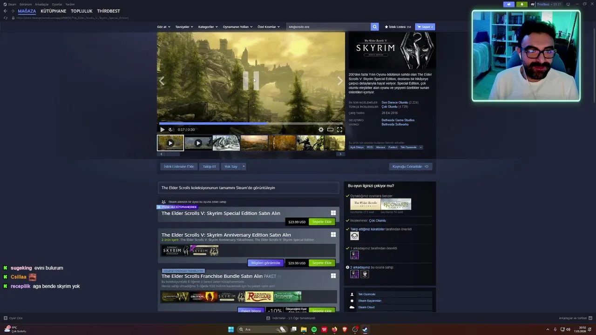Click the Yok Say button
The image size is (596, 335).
tap(231, 167)
